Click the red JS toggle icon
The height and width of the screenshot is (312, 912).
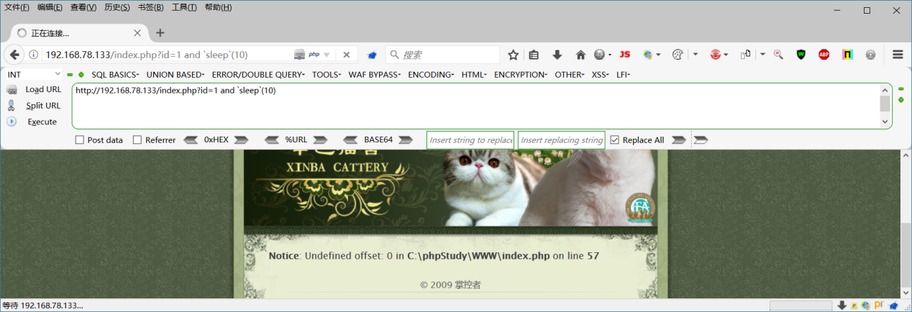(625, 55)
